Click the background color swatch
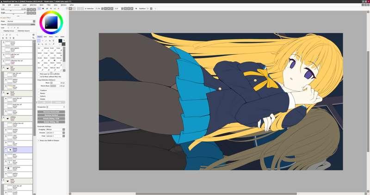Viewport: 370px width, 195px height. (x=64, y=44)
